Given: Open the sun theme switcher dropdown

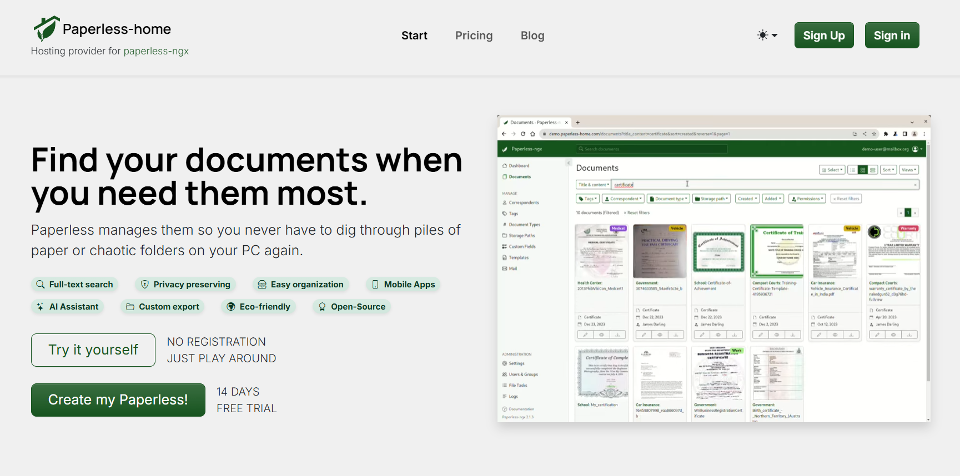Looking at the screenshot, I should point(767,36).
